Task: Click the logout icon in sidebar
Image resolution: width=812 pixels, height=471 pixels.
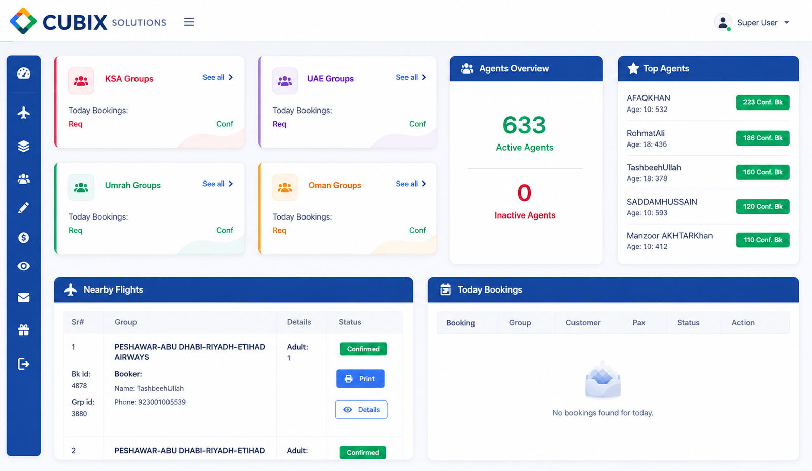Action: (x=23, y=364)
